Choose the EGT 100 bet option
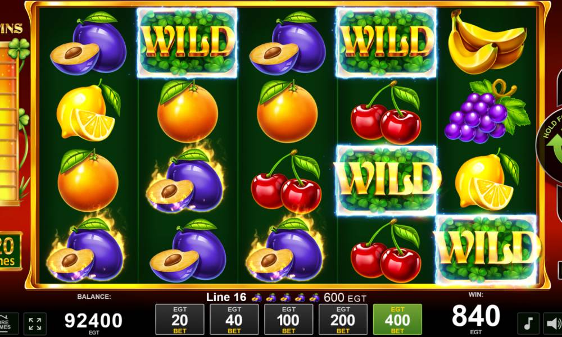The image size is (562, 337). [x=288, y=320]
